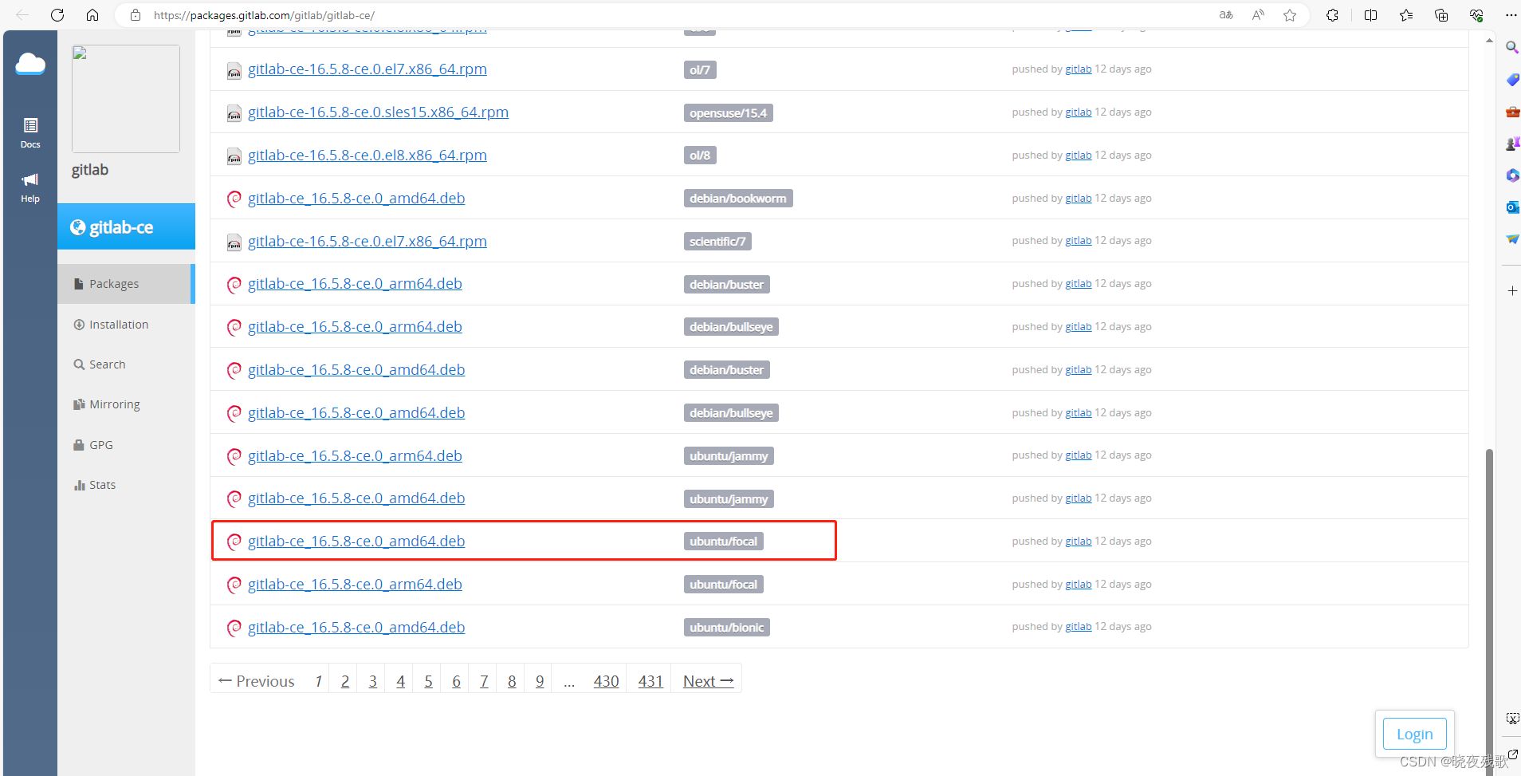Image resolution: width=1521 pixels, height=776 pixels.
Task: Open the sles15 rpm package link
Action: click(x=378, y=112)
